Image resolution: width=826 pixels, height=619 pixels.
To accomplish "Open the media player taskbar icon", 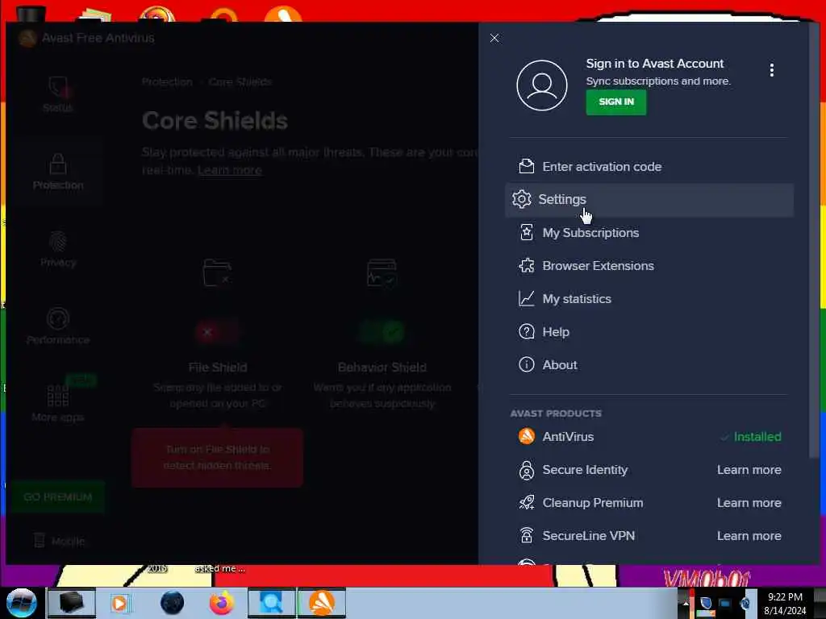I will click(x=119, y=603).
